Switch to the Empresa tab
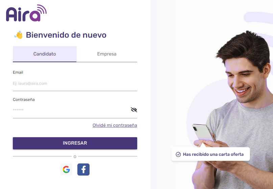 tap(107, 54)
